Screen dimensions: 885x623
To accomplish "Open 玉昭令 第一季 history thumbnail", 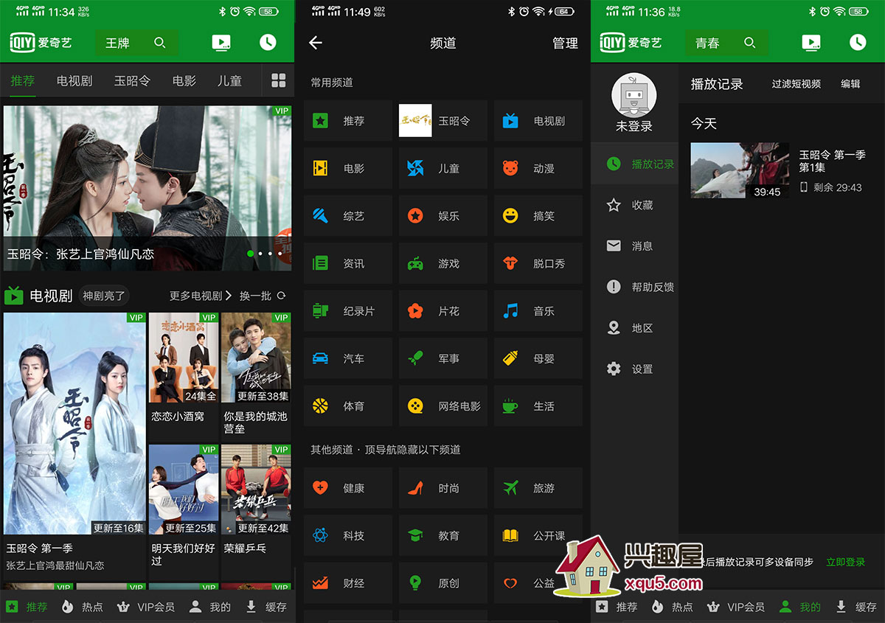I will click(740, 170).
